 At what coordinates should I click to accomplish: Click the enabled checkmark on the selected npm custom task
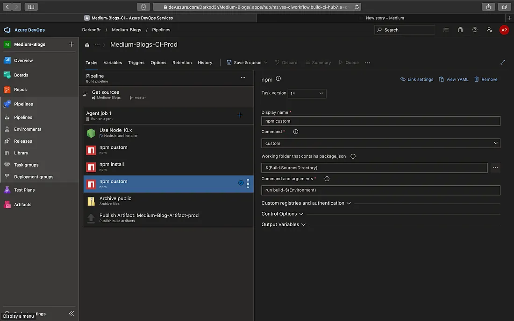click(241, 183)
